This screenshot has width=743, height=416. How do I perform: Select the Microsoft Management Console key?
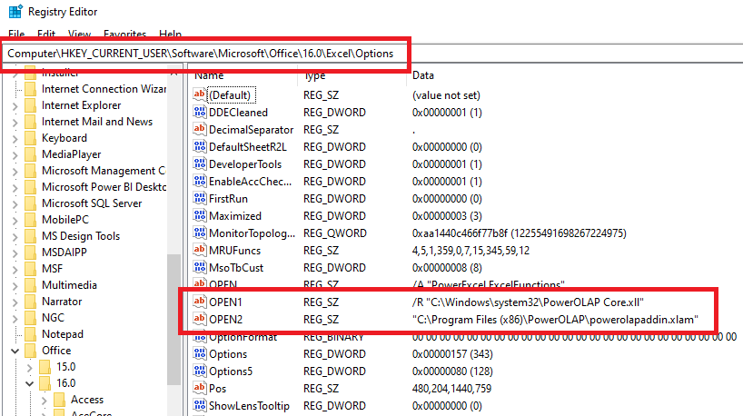click(104, 171)
